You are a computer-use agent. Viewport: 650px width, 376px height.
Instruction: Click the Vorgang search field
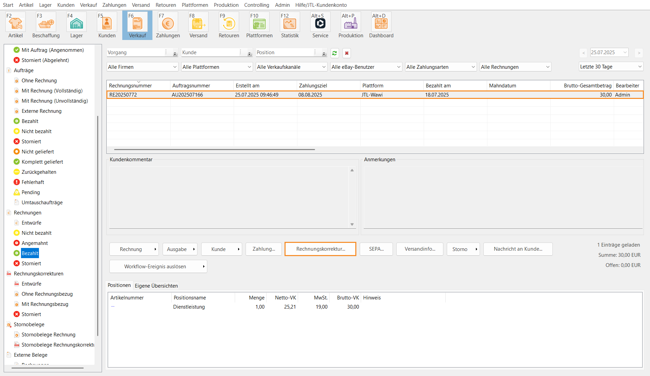pyautogui.click(x=135, y=53)
